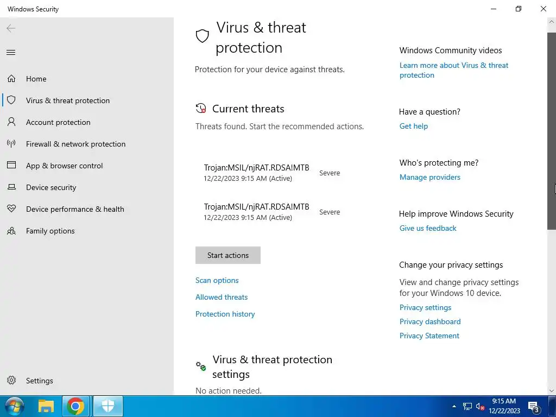
Task: Click the shield icon beside page title
Action: coord(202,36)
